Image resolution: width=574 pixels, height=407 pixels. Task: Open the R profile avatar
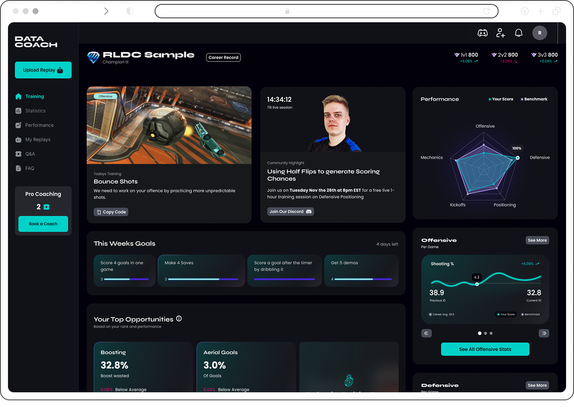coord(539,33)
